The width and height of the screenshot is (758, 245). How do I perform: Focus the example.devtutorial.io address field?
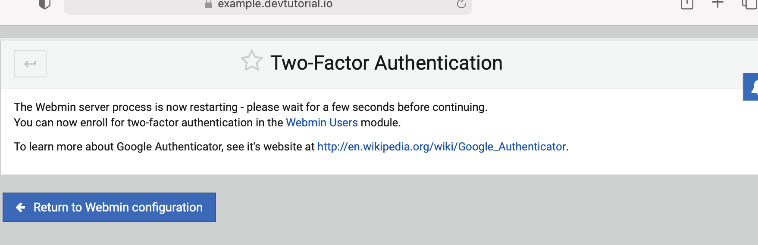268,5
